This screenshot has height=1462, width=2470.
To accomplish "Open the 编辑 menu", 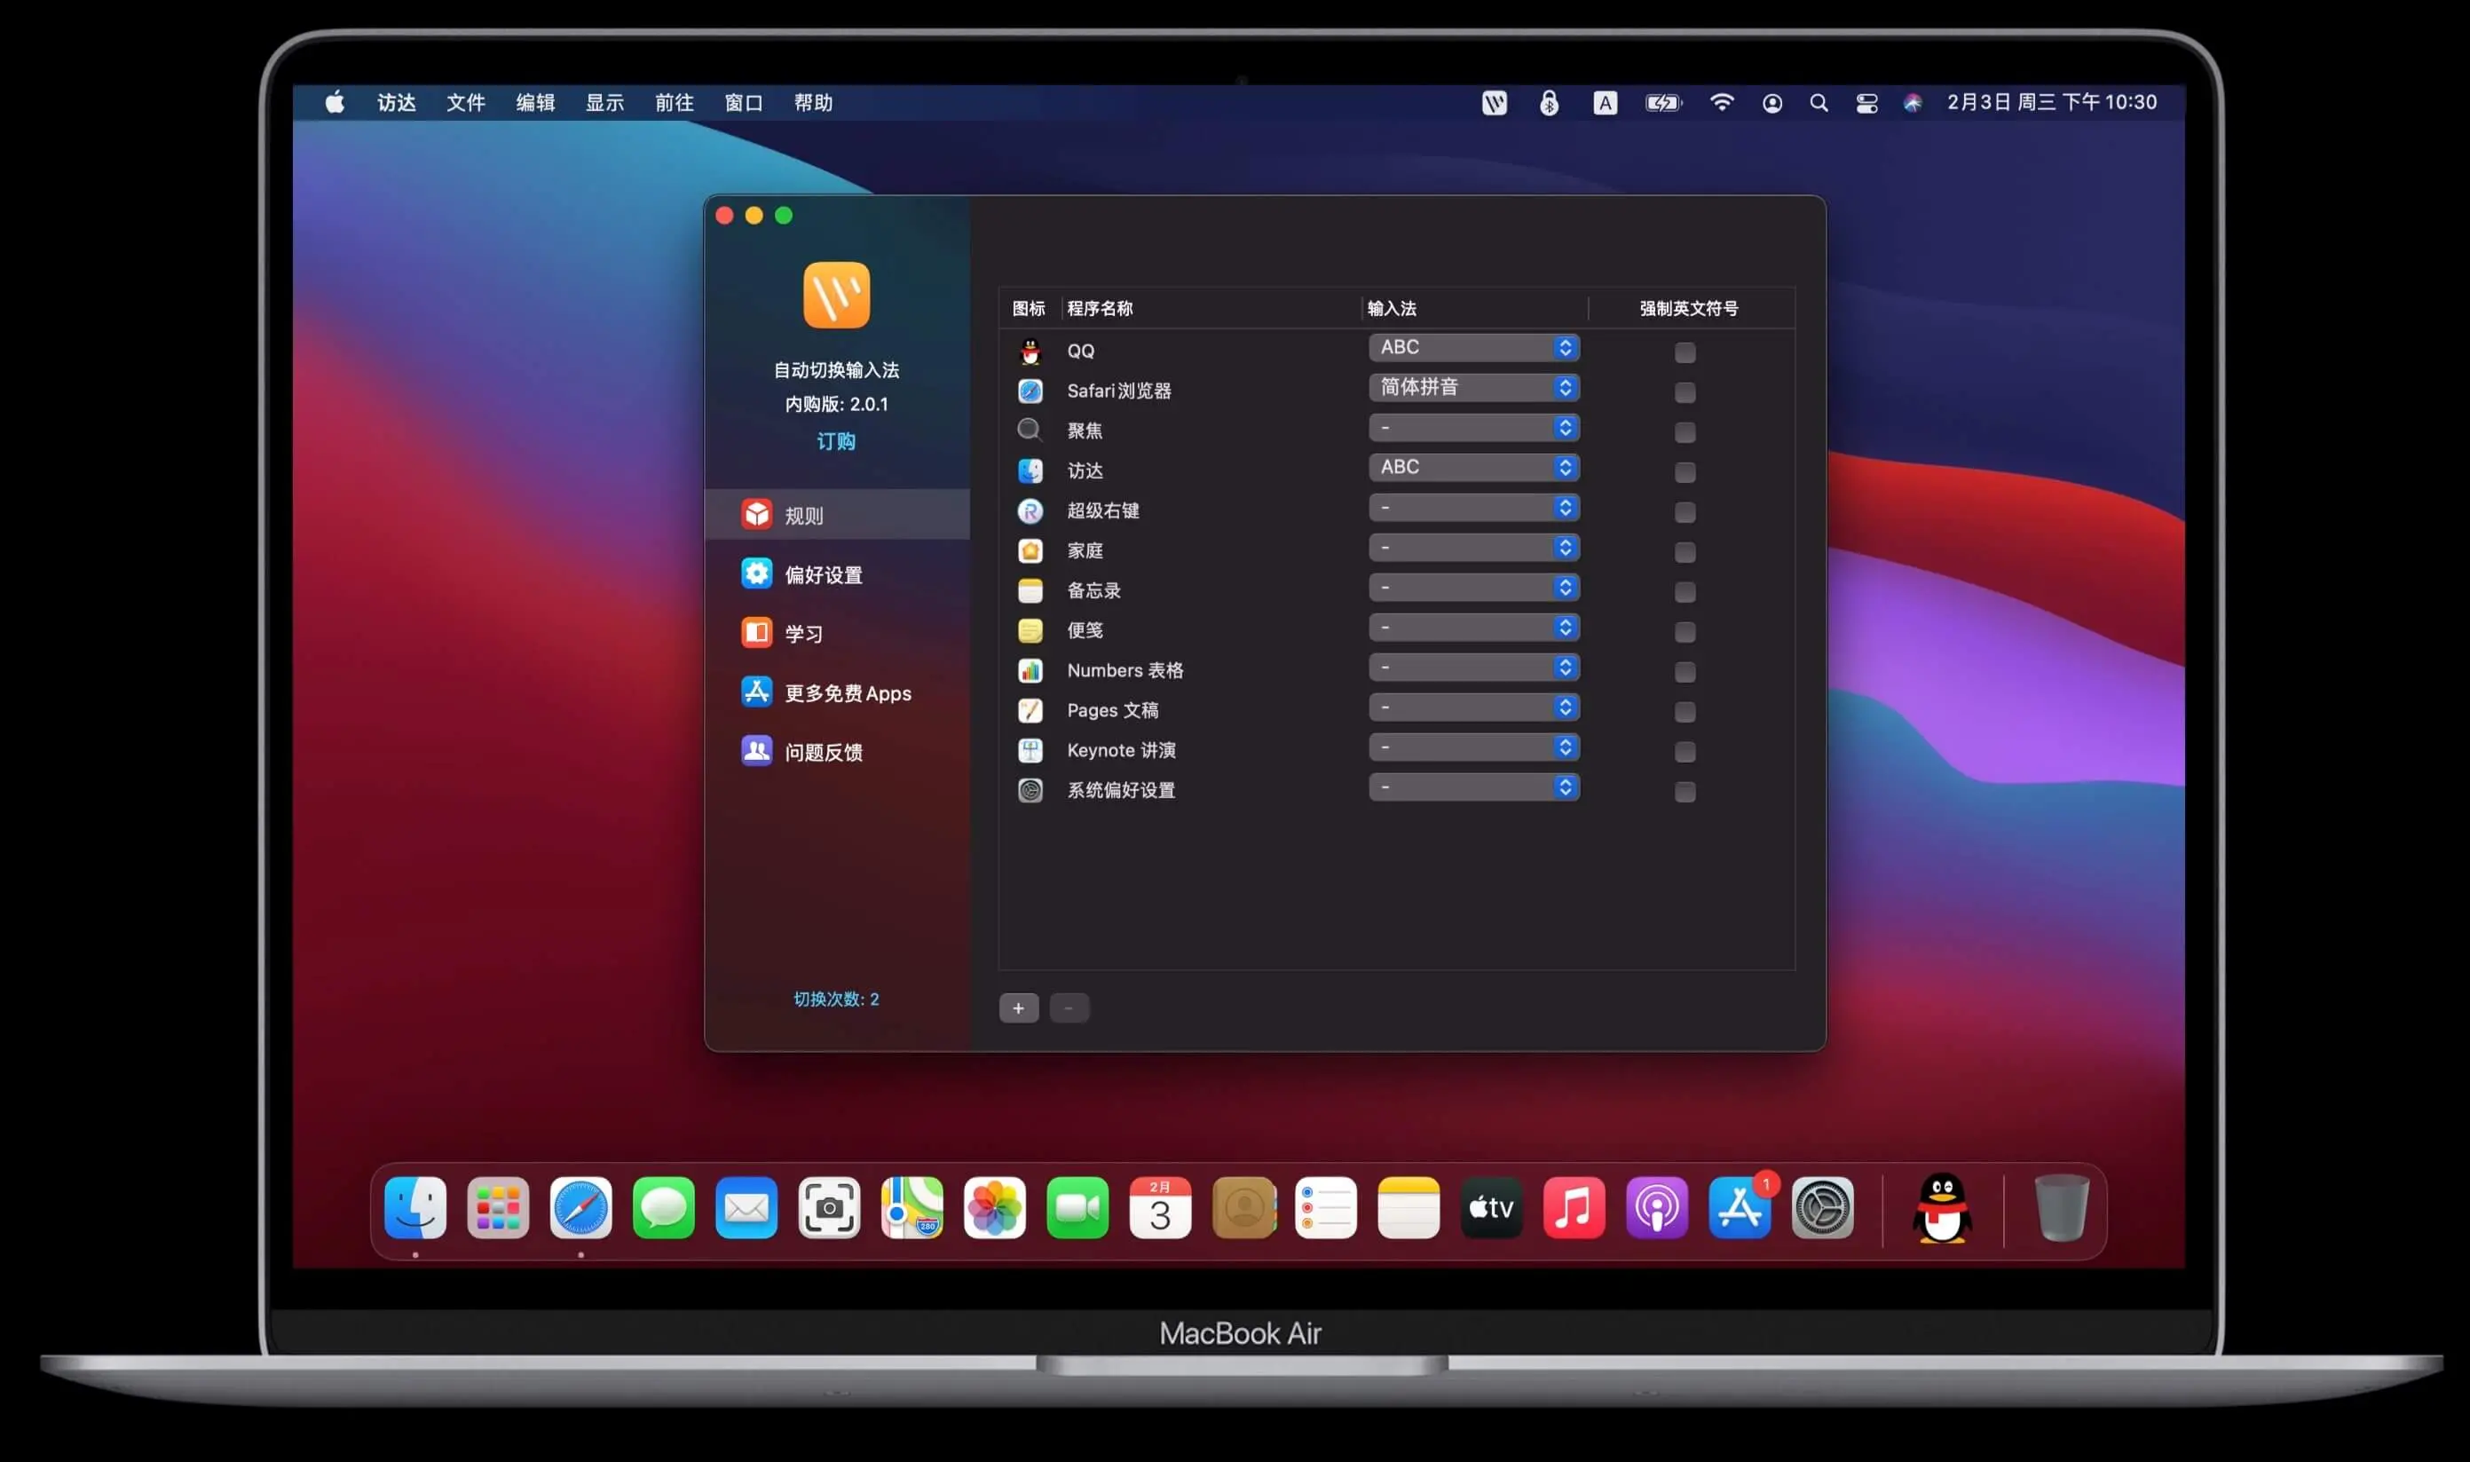I will (535, 102).
